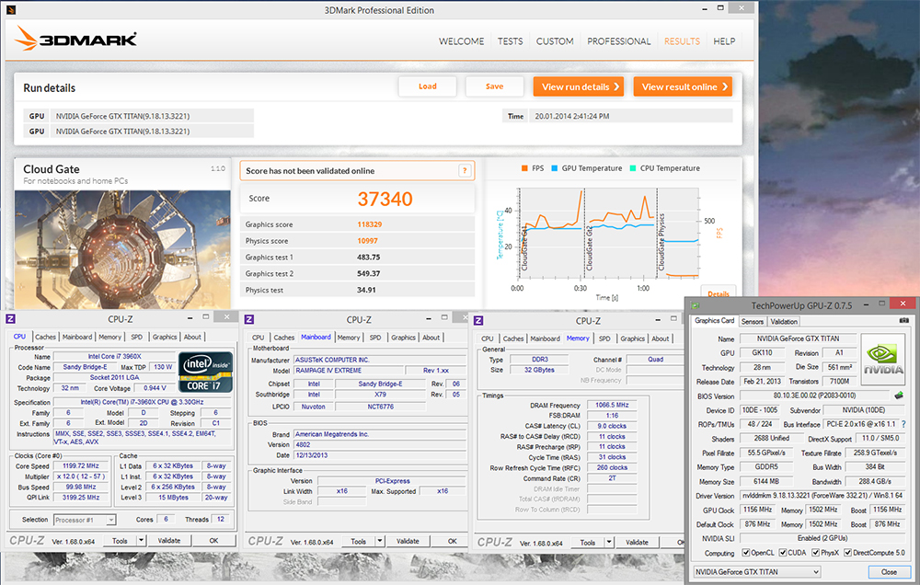920x585 pixels.
Task: Open SPD tab in the Mainboard CPU-Z window
Action: pos(375,338)
